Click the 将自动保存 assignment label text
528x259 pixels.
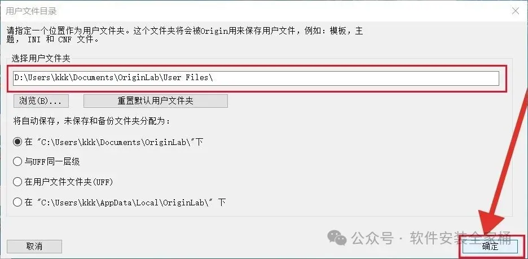92,121
